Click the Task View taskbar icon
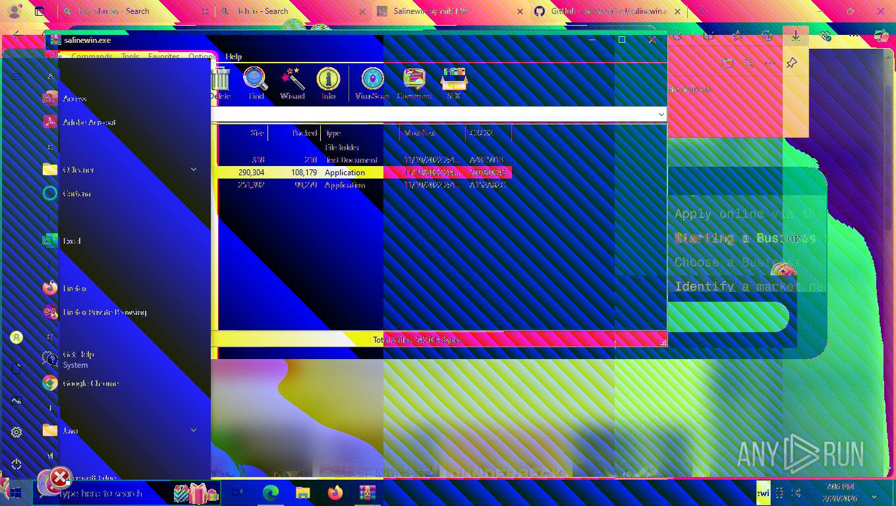 tap(238, 492)
